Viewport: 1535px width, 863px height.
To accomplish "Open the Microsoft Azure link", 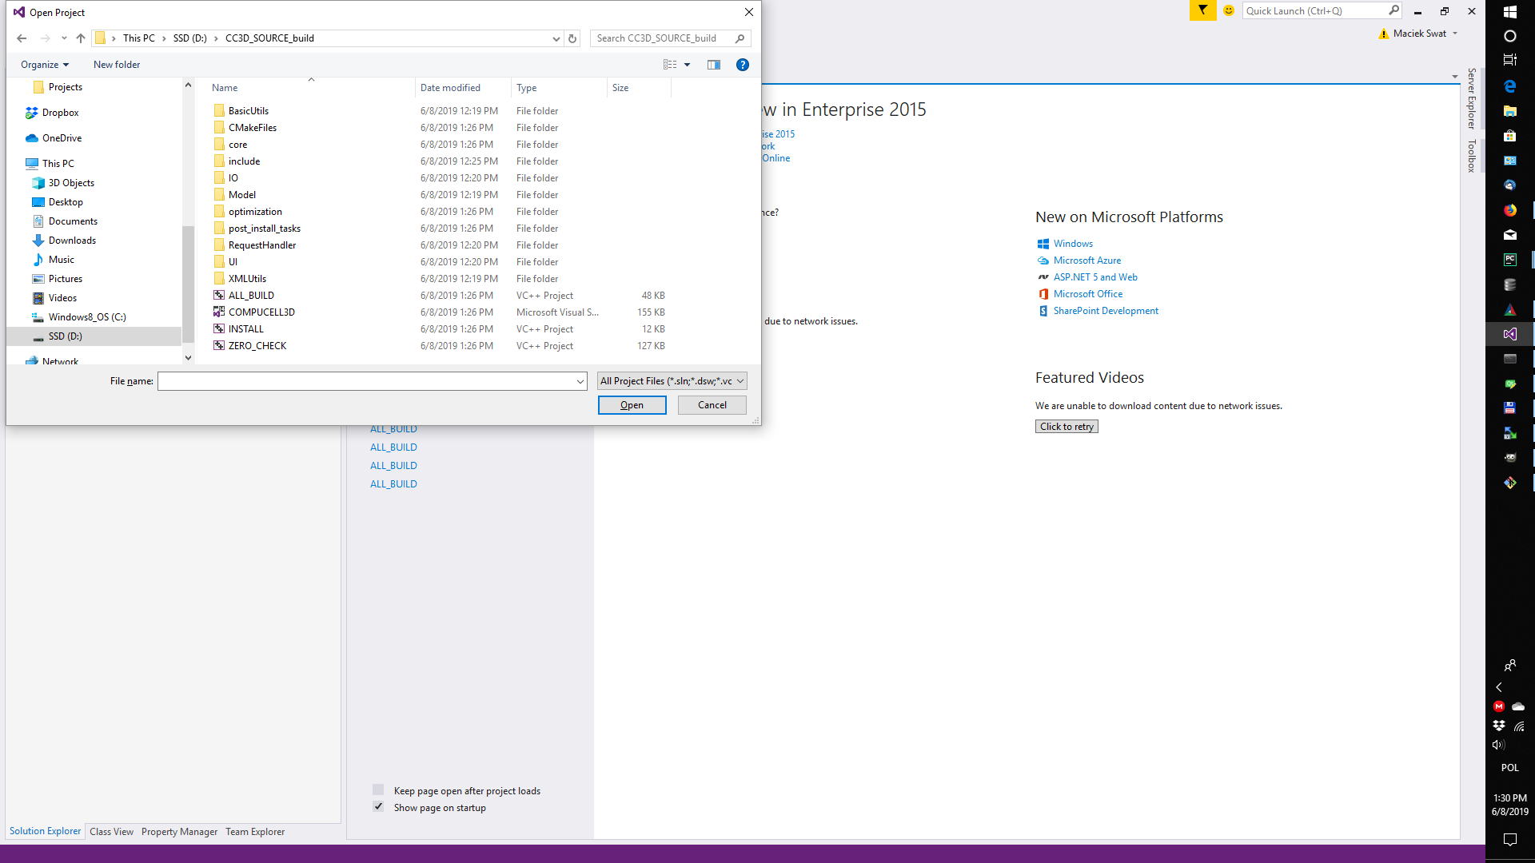I will (x=1086, y=260).
